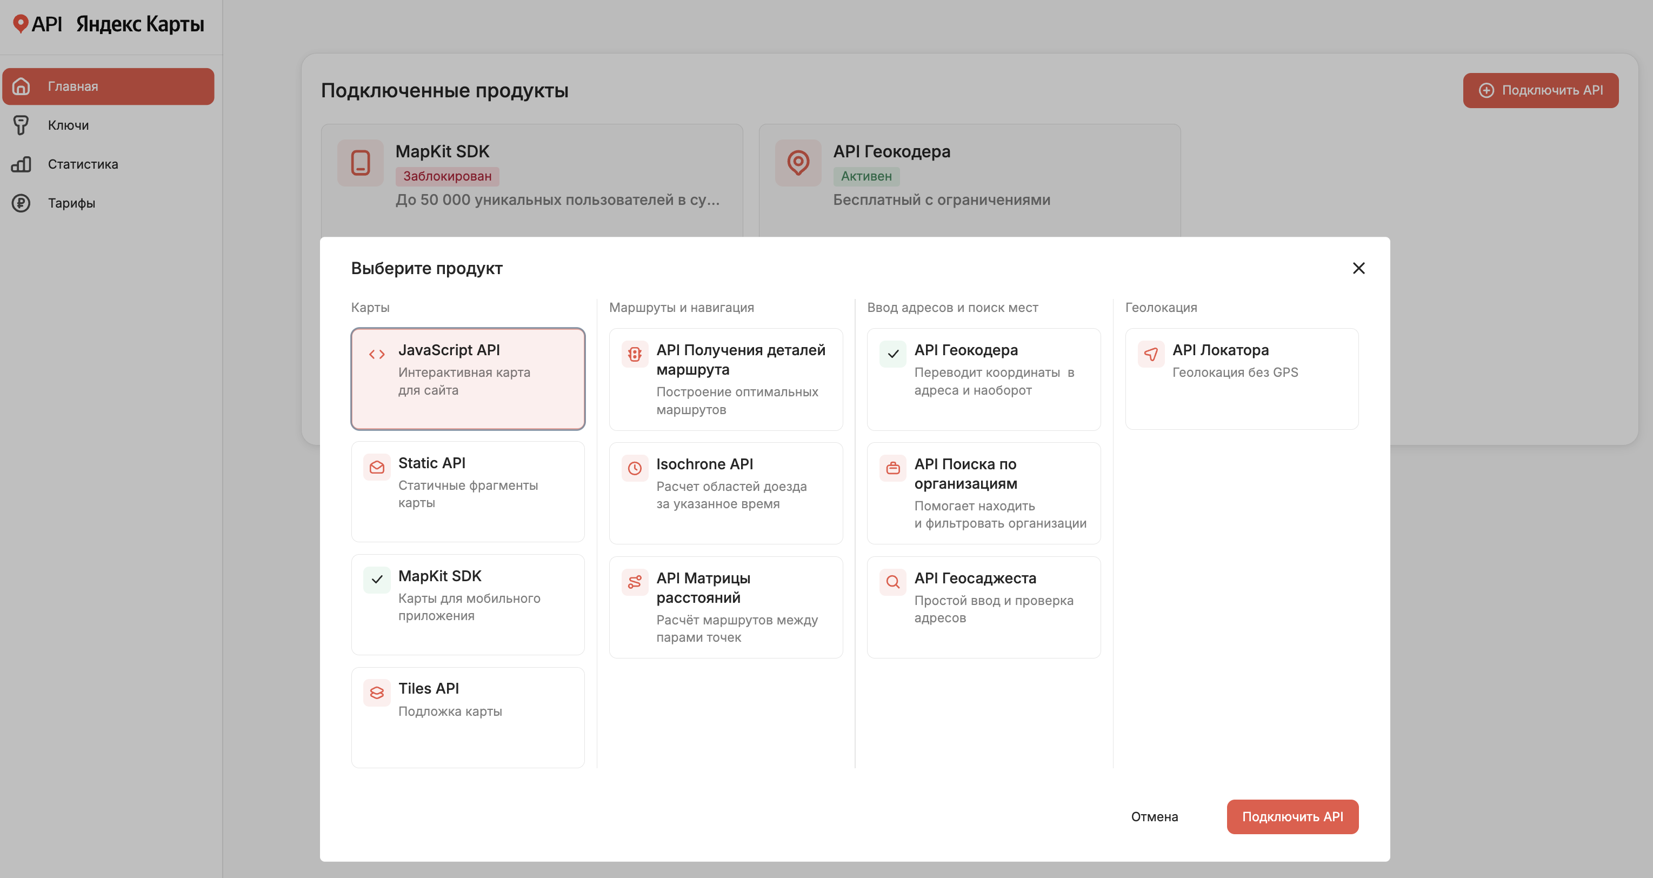The image size is (1653, 878).
Task: Click the Яндекс Карты API logo
Action: [x=109, y=24]
